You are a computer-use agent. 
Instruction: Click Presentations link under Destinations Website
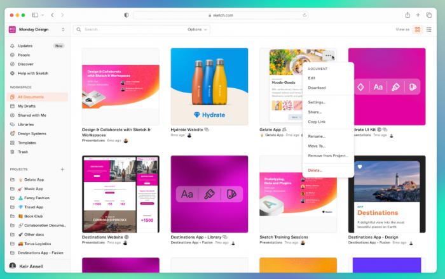93,242
